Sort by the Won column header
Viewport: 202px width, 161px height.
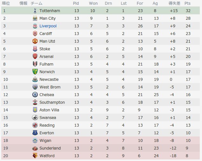pos(93,3)
